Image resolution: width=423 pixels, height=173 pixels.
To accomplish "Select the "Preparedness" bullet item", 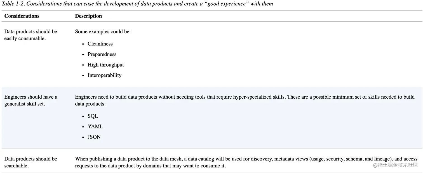I will tap(102, 54).
